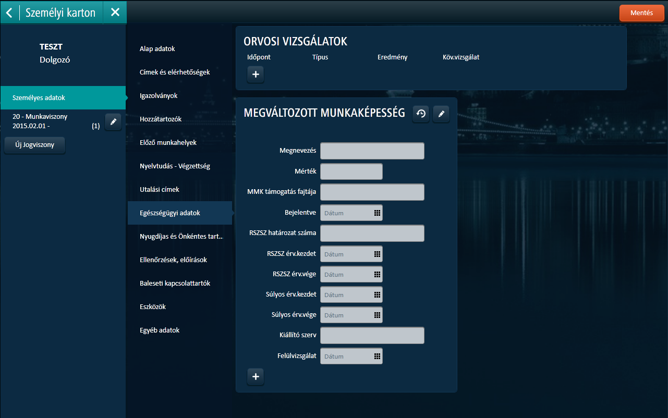668x418 pixels.
Task: Add a new Orvosi vizsgálatok row with plus
Action: (x=256, y=75)
